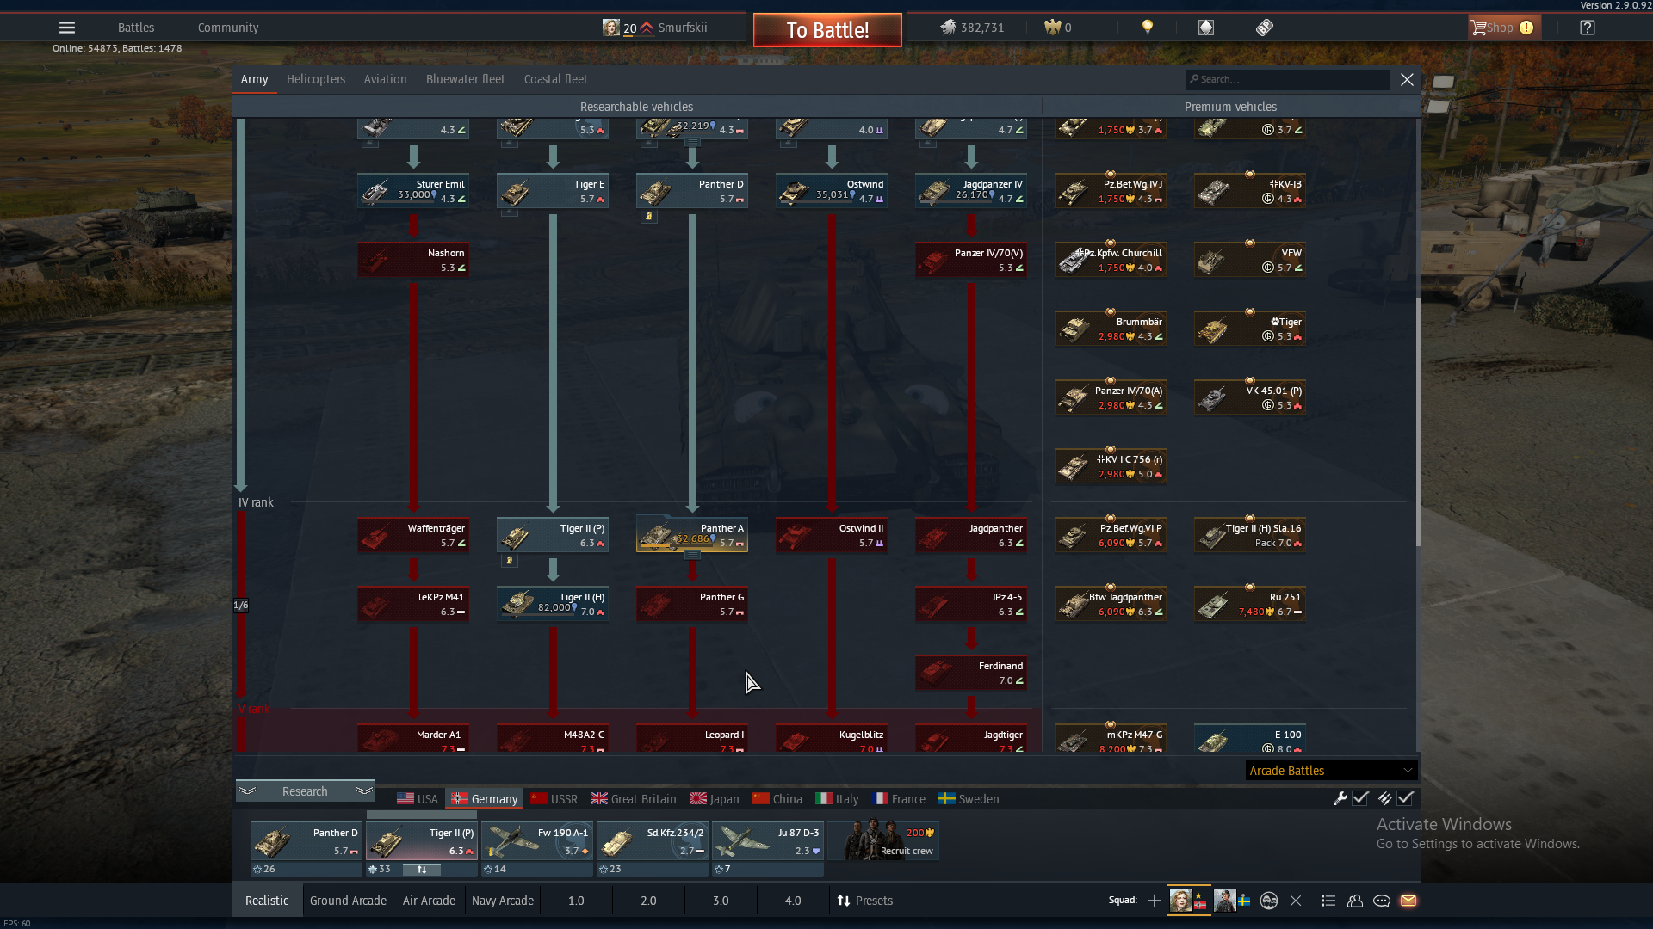Collapse research using left chevron of Research
1653x929 pixels.
coord(248,791)
